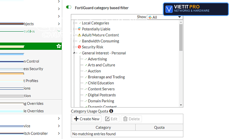The width and height of the screenshot is (233, 139).
Task: Click the Advertising allow icon
Action: point(86,59)
